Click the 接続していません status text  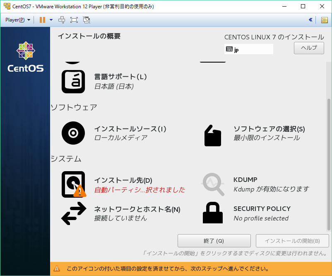120,218
